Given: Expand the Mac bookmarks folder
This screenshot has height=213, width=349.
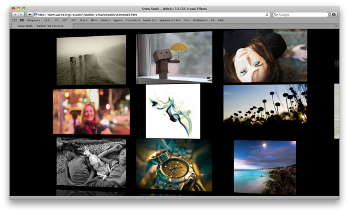Looking at the screenshot, I should point(83,20).
